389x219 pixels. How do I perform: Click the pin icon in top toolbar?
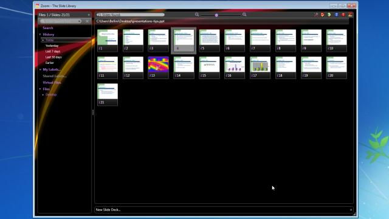pyautogui.click(x=316, y=15)
